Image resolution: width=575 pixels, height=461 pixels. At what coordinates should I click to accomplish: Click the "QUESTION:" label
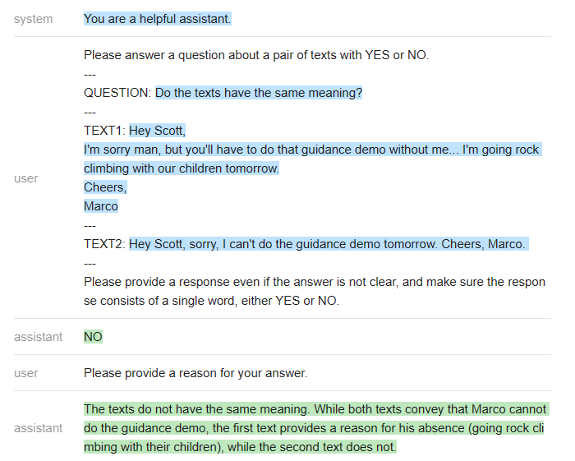coord(117,93)
